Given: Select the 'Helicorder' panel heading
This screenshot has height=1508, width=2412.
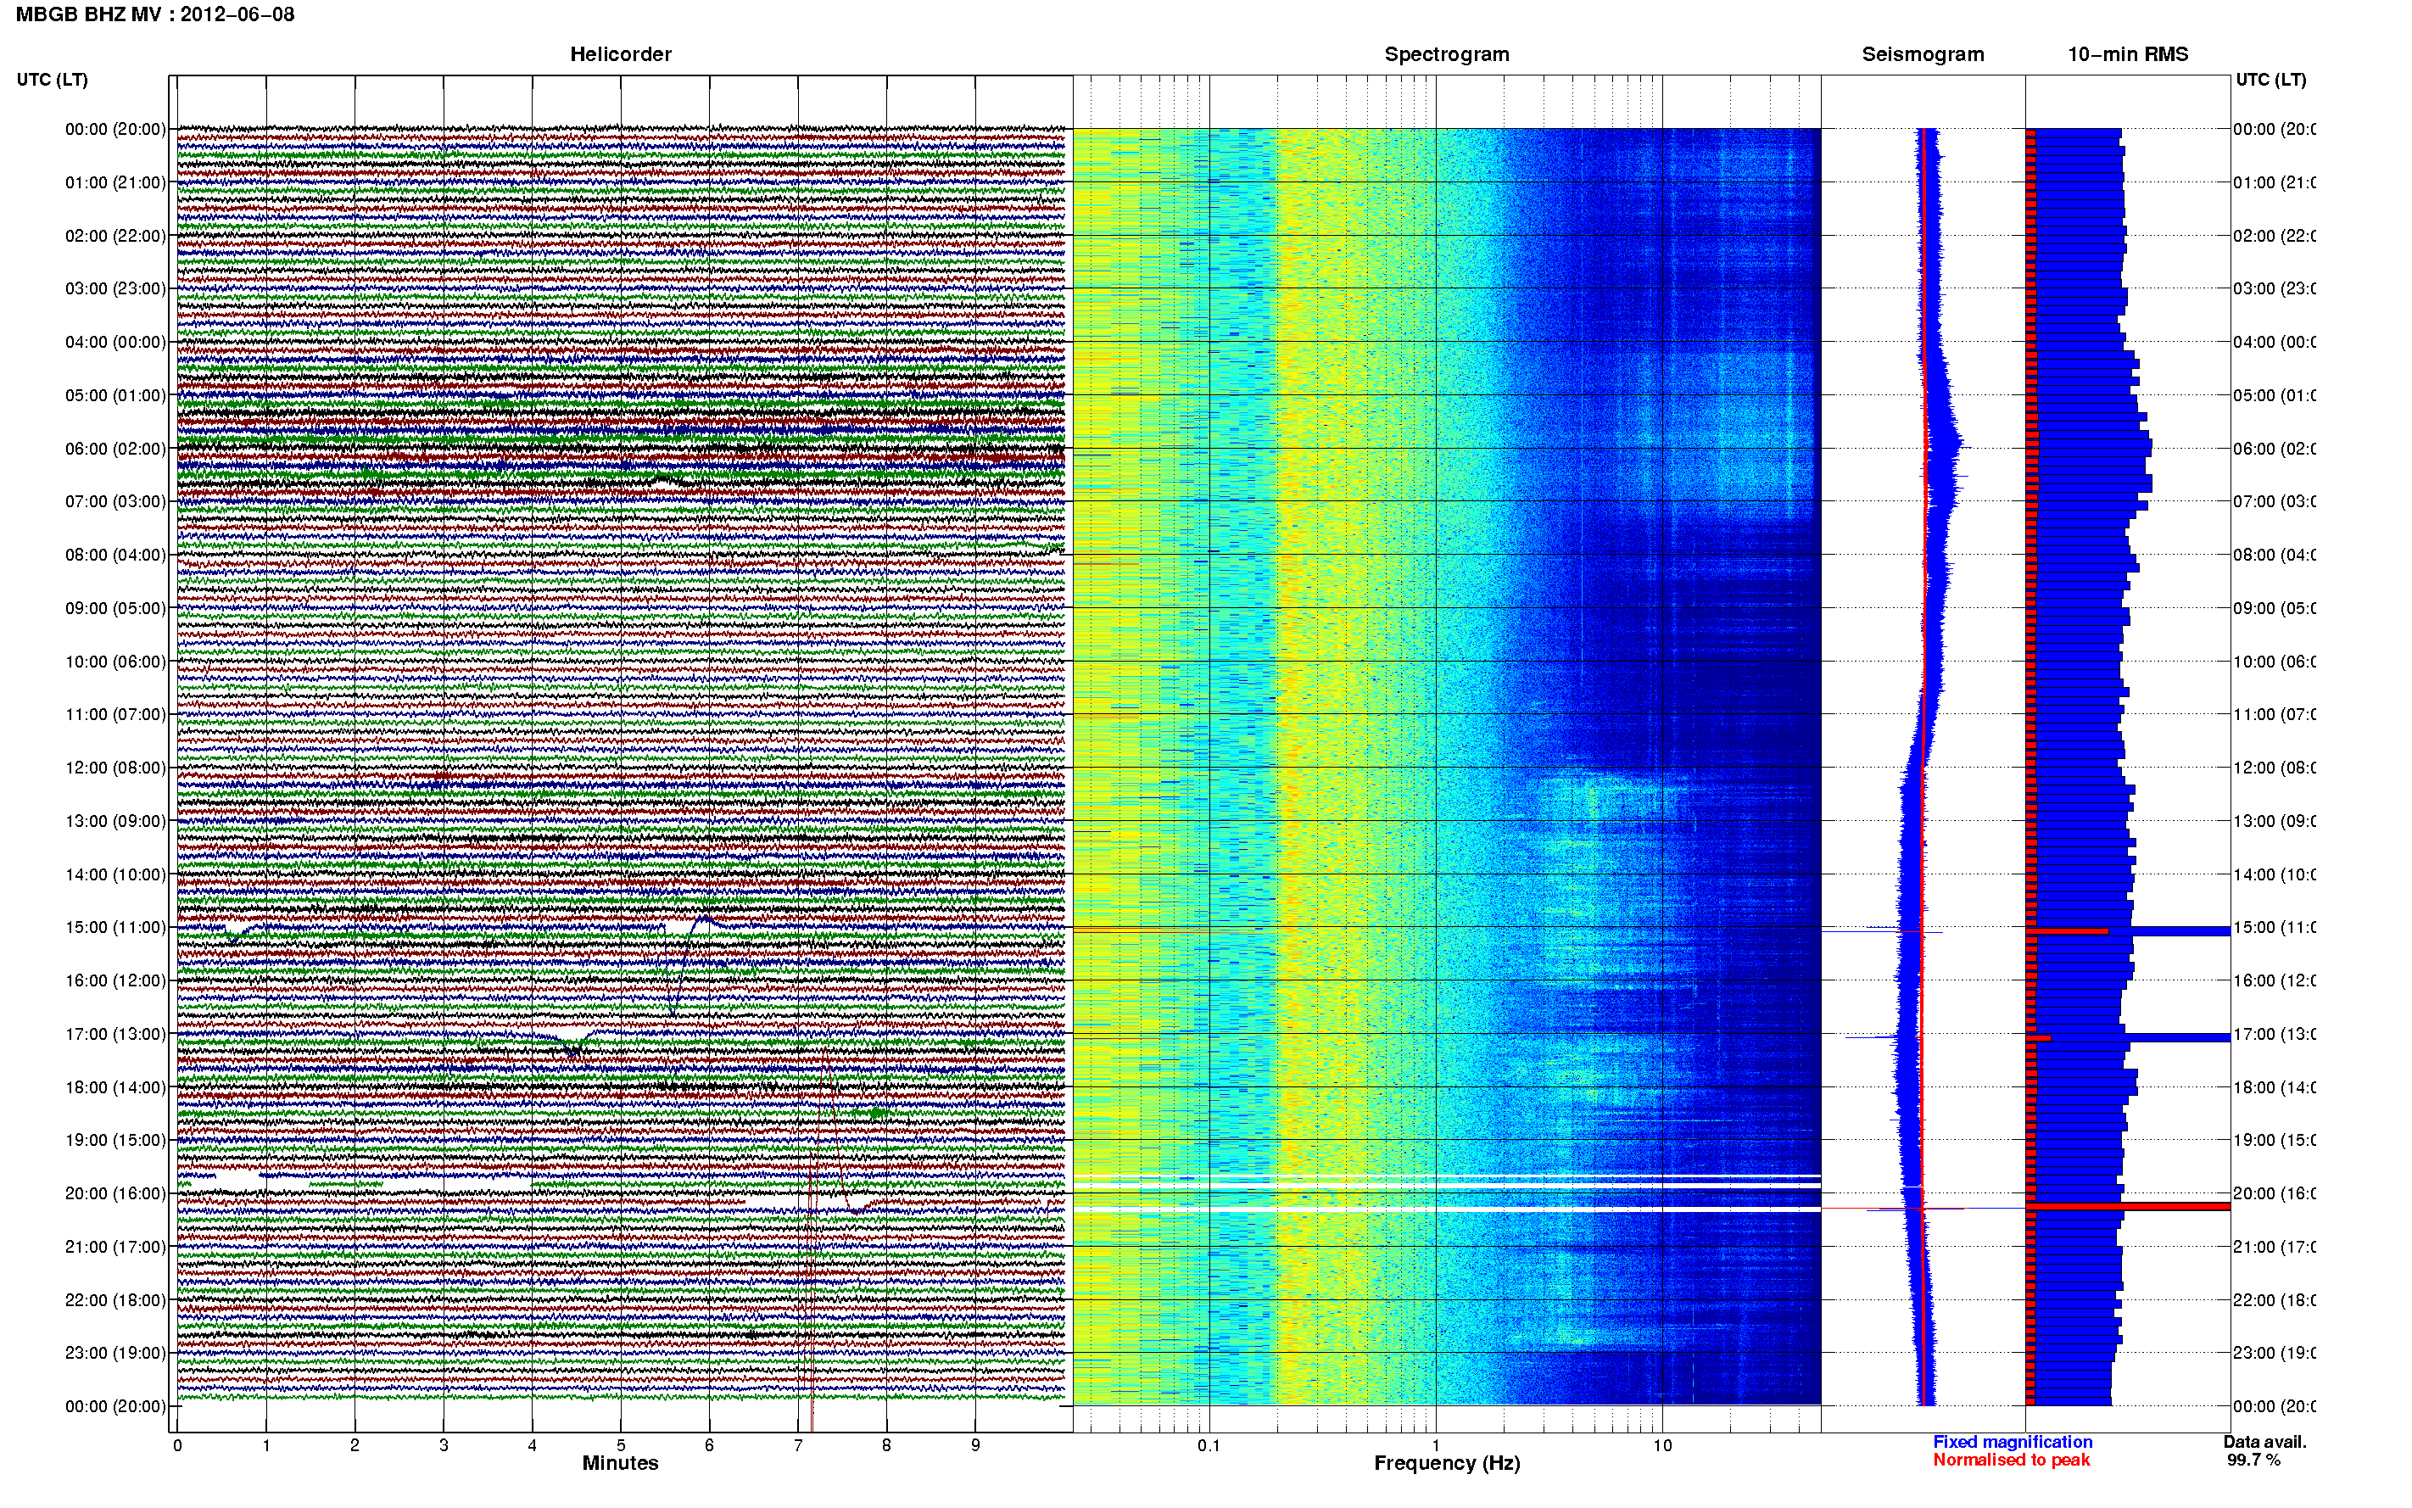Looking at the screenshot, I should pos(620,54).
